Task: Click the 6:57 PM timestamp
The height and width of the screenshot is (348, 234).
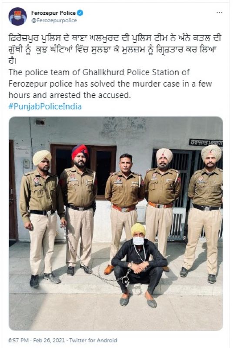Action: pos(18,340)
